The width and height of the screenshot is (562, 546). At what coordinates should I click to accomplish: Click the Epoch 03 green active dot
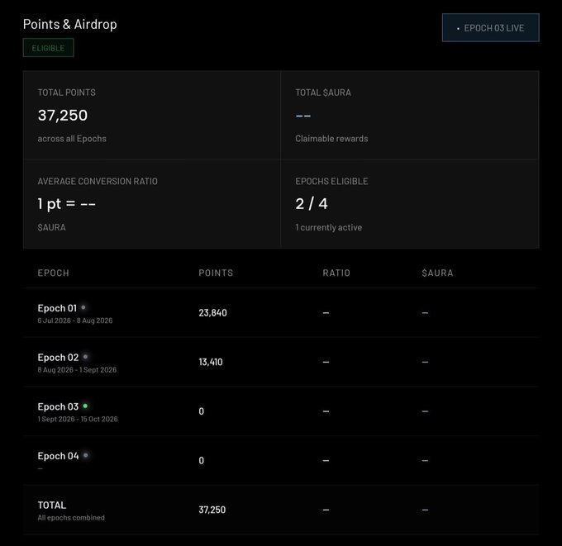[85, 406]
